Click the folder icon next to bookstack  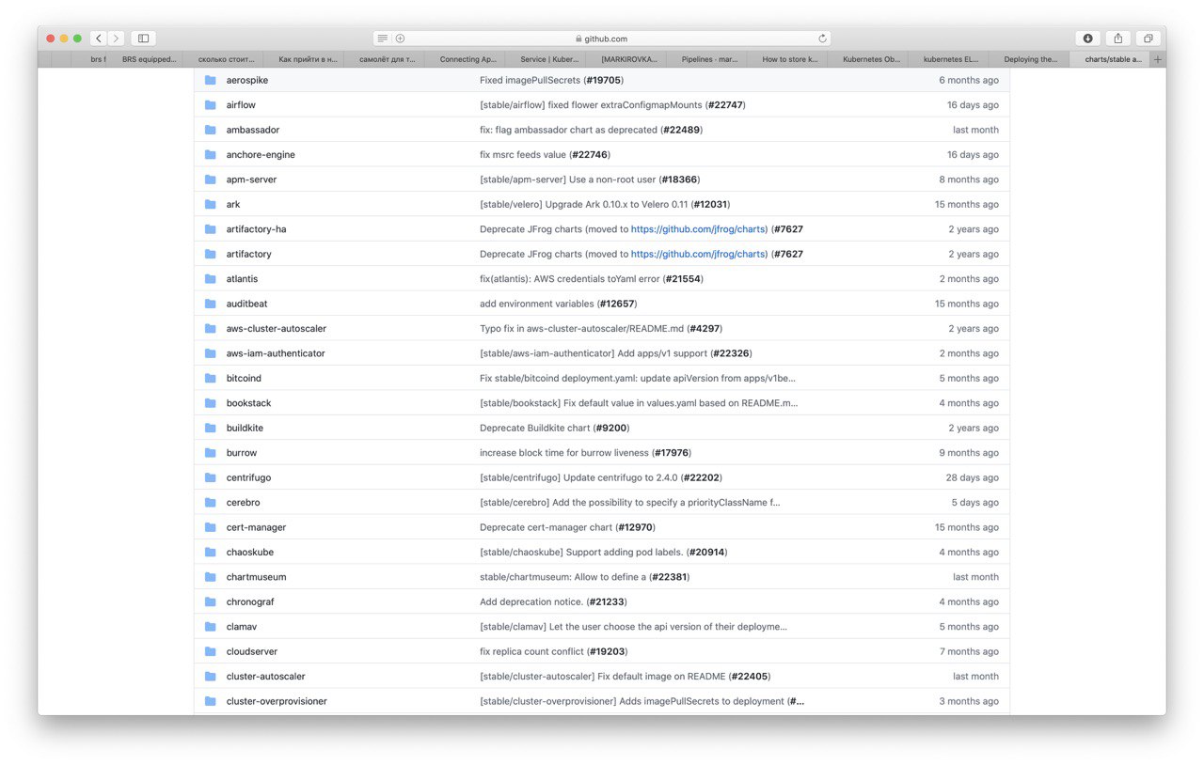tap(210, 403)
